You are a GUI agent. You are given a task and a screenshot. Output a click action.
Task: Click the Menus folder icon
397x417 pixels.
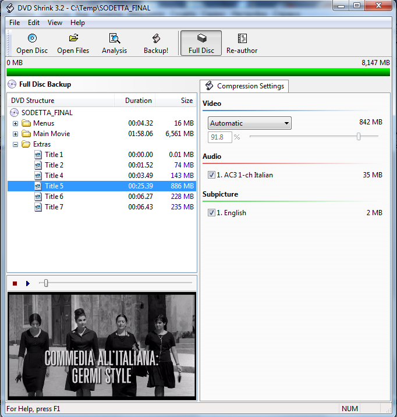pos(26,123)
